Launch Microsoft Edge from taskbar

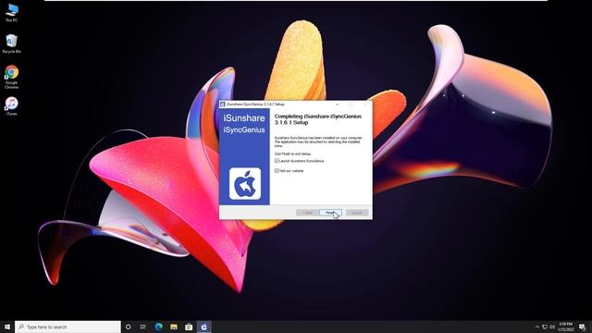coord(158,327)
